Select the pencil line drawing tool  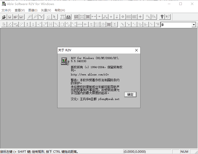10,24
